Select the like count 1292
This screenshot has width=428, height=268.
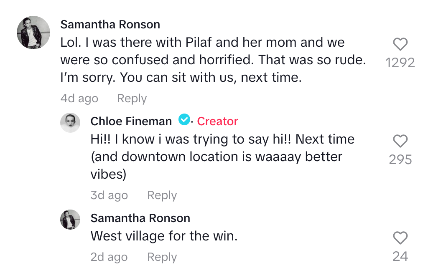400,62
